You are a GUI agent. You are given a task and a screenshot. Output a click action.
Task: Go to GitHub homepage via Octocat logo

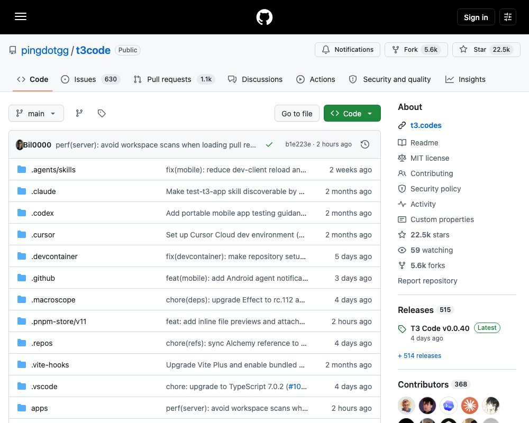[x=264, y=17]
